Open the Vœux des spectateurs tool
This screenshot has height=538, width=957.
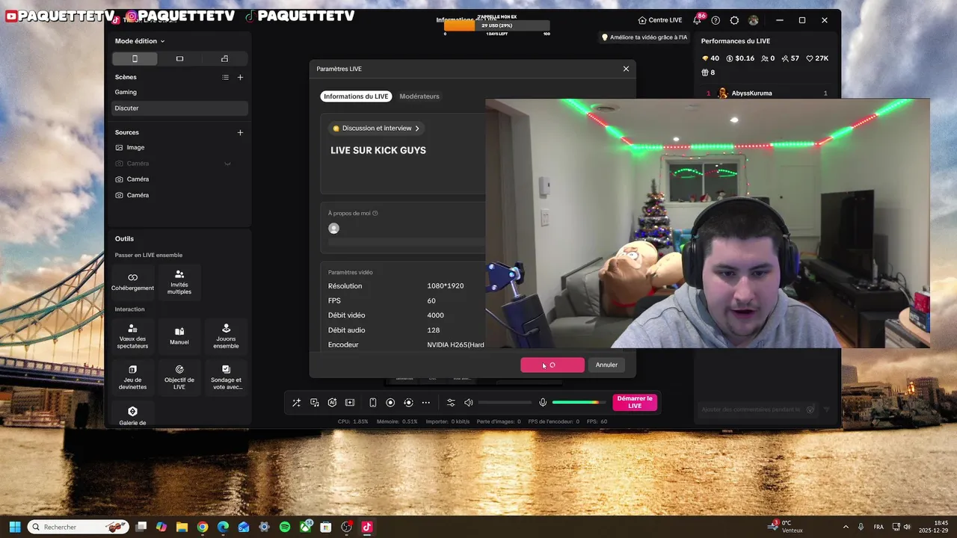tap(132, 336)
